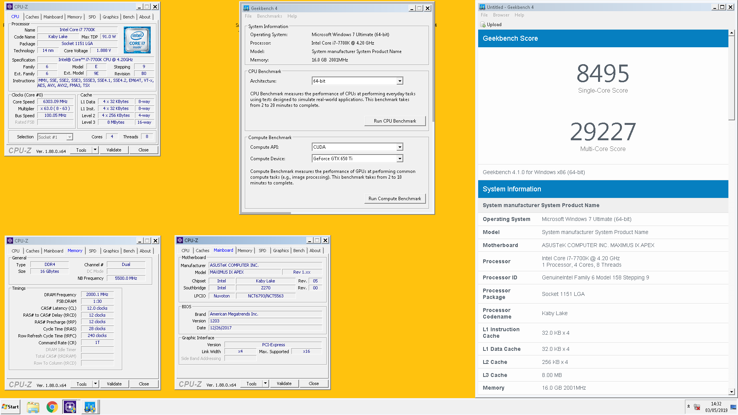Click the network status tray icon
738x415 pixels.
697,407
